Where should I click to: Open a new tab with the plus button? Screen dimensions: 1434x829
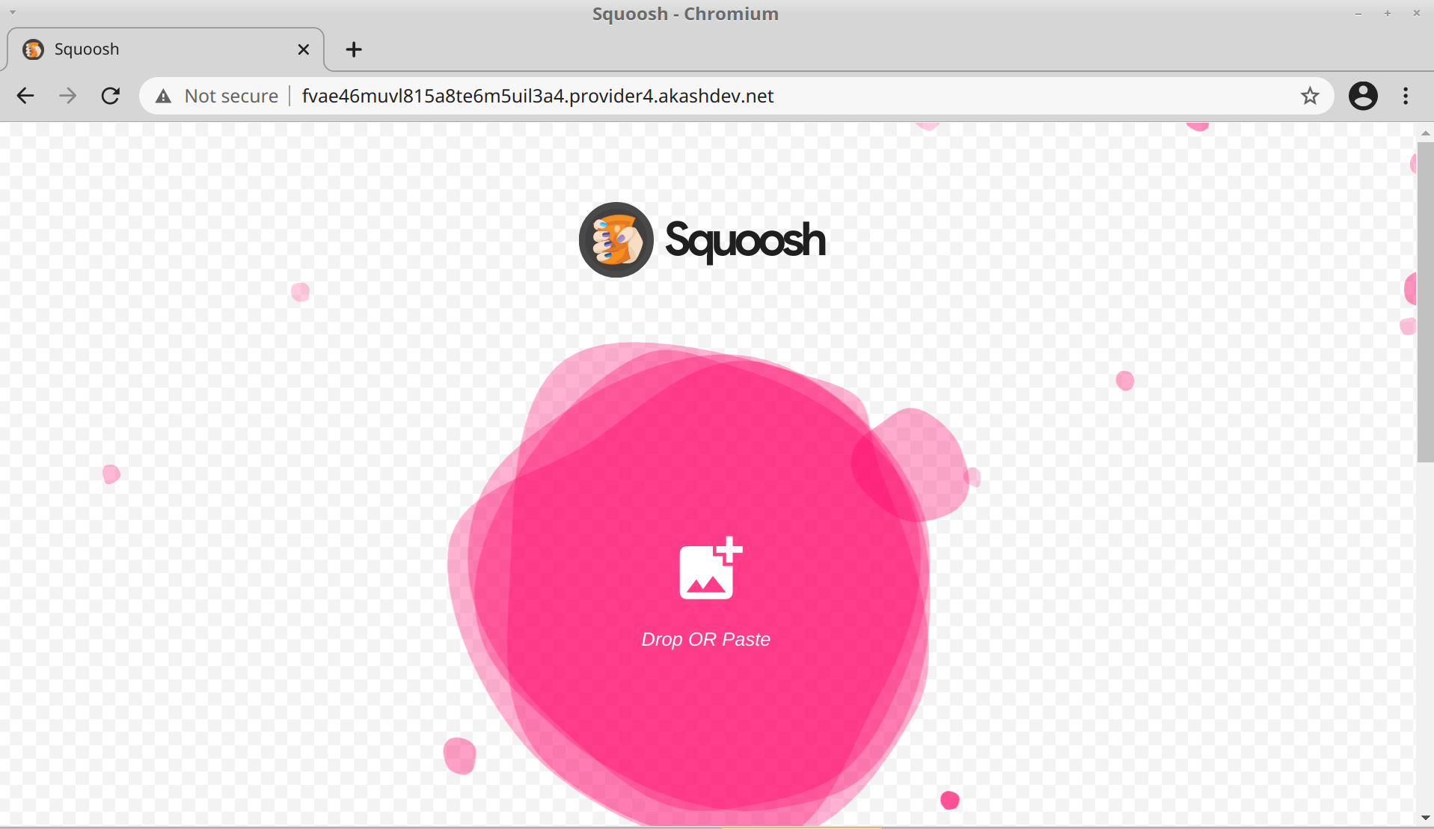click(354, 49)
